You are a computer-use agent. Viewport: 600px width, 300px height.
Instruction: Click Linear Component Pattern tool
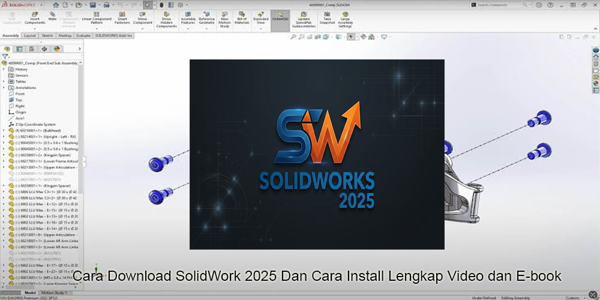(97, 18)
